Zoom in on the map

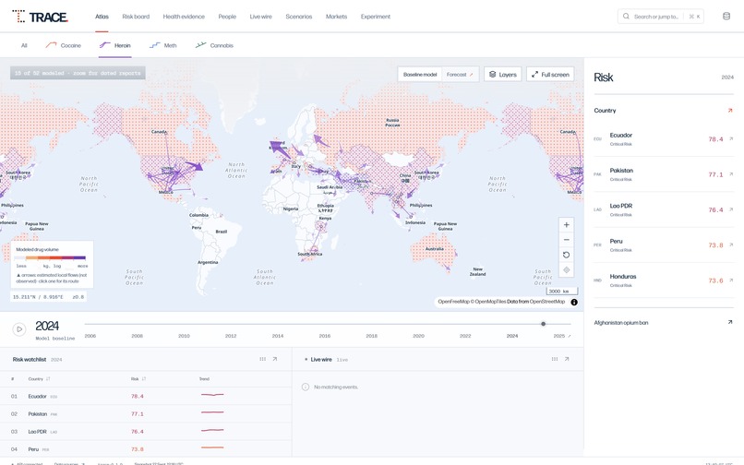[566, 225]
